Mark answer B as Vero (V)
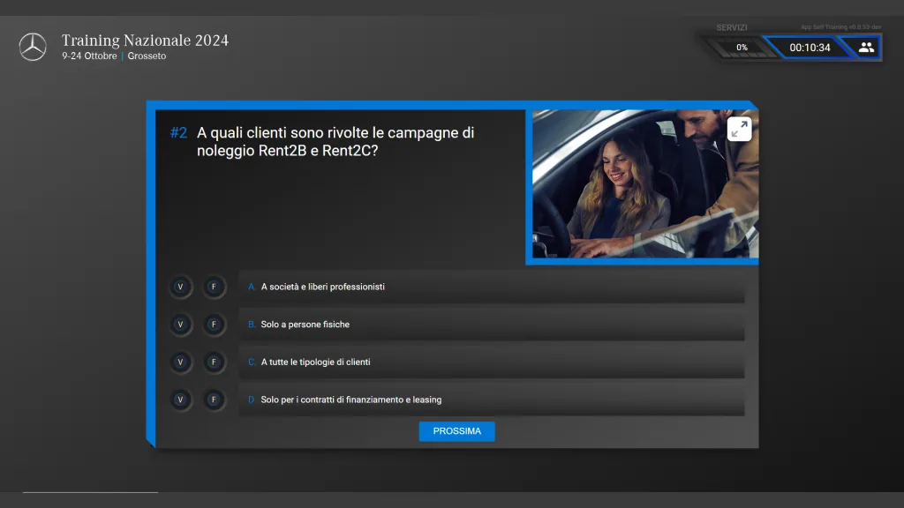Screen dimensions: 904x508 coord(180,325)
